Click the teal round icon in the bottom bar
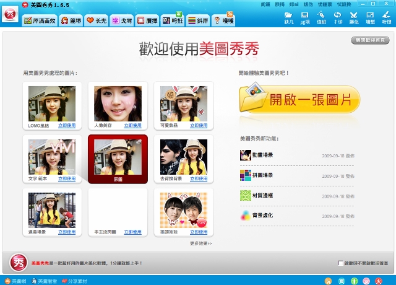Viewport: 396px width, 285px height. (342, 281)
